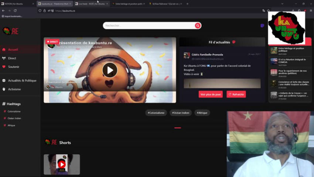This screenshot has width=314, height=177.
Task: Open the Accueil home sidebar item
Action: tap(13, 49)
